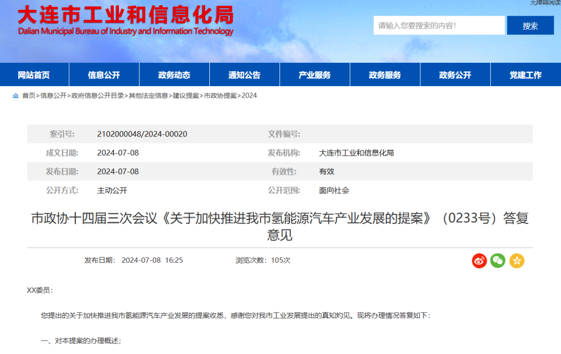
Task: Open the 政府信息公开目录 breadcrumb link
Action: click(98, 96)
